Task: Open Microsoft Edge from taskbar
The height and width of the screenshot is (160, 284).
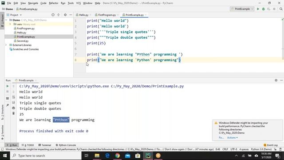Action: tap(107, 156)
